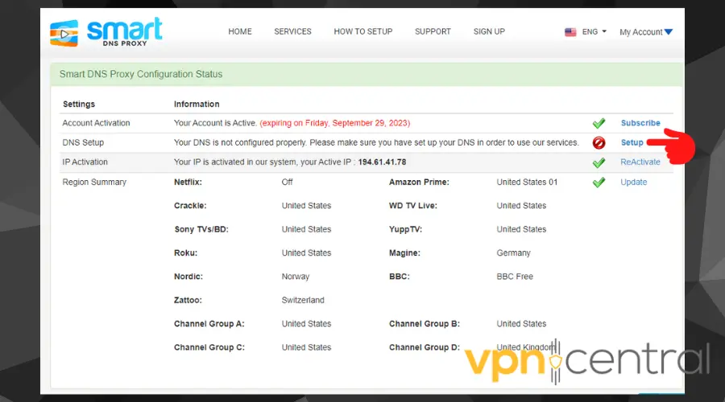Click the Channel Group C: label

pyautogui.click(x=209, y=347)
